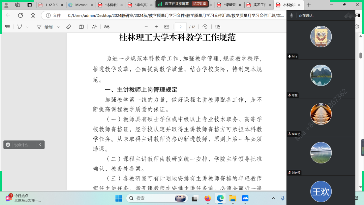
Task: Collapse the floating chat bar with arrow
Action: coord(40,145)
